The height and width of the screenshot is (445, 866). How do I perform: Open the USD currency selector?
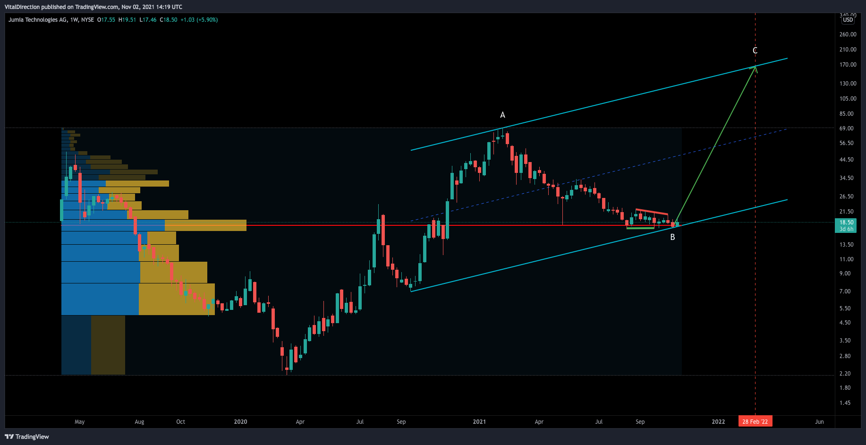point(848,20)
